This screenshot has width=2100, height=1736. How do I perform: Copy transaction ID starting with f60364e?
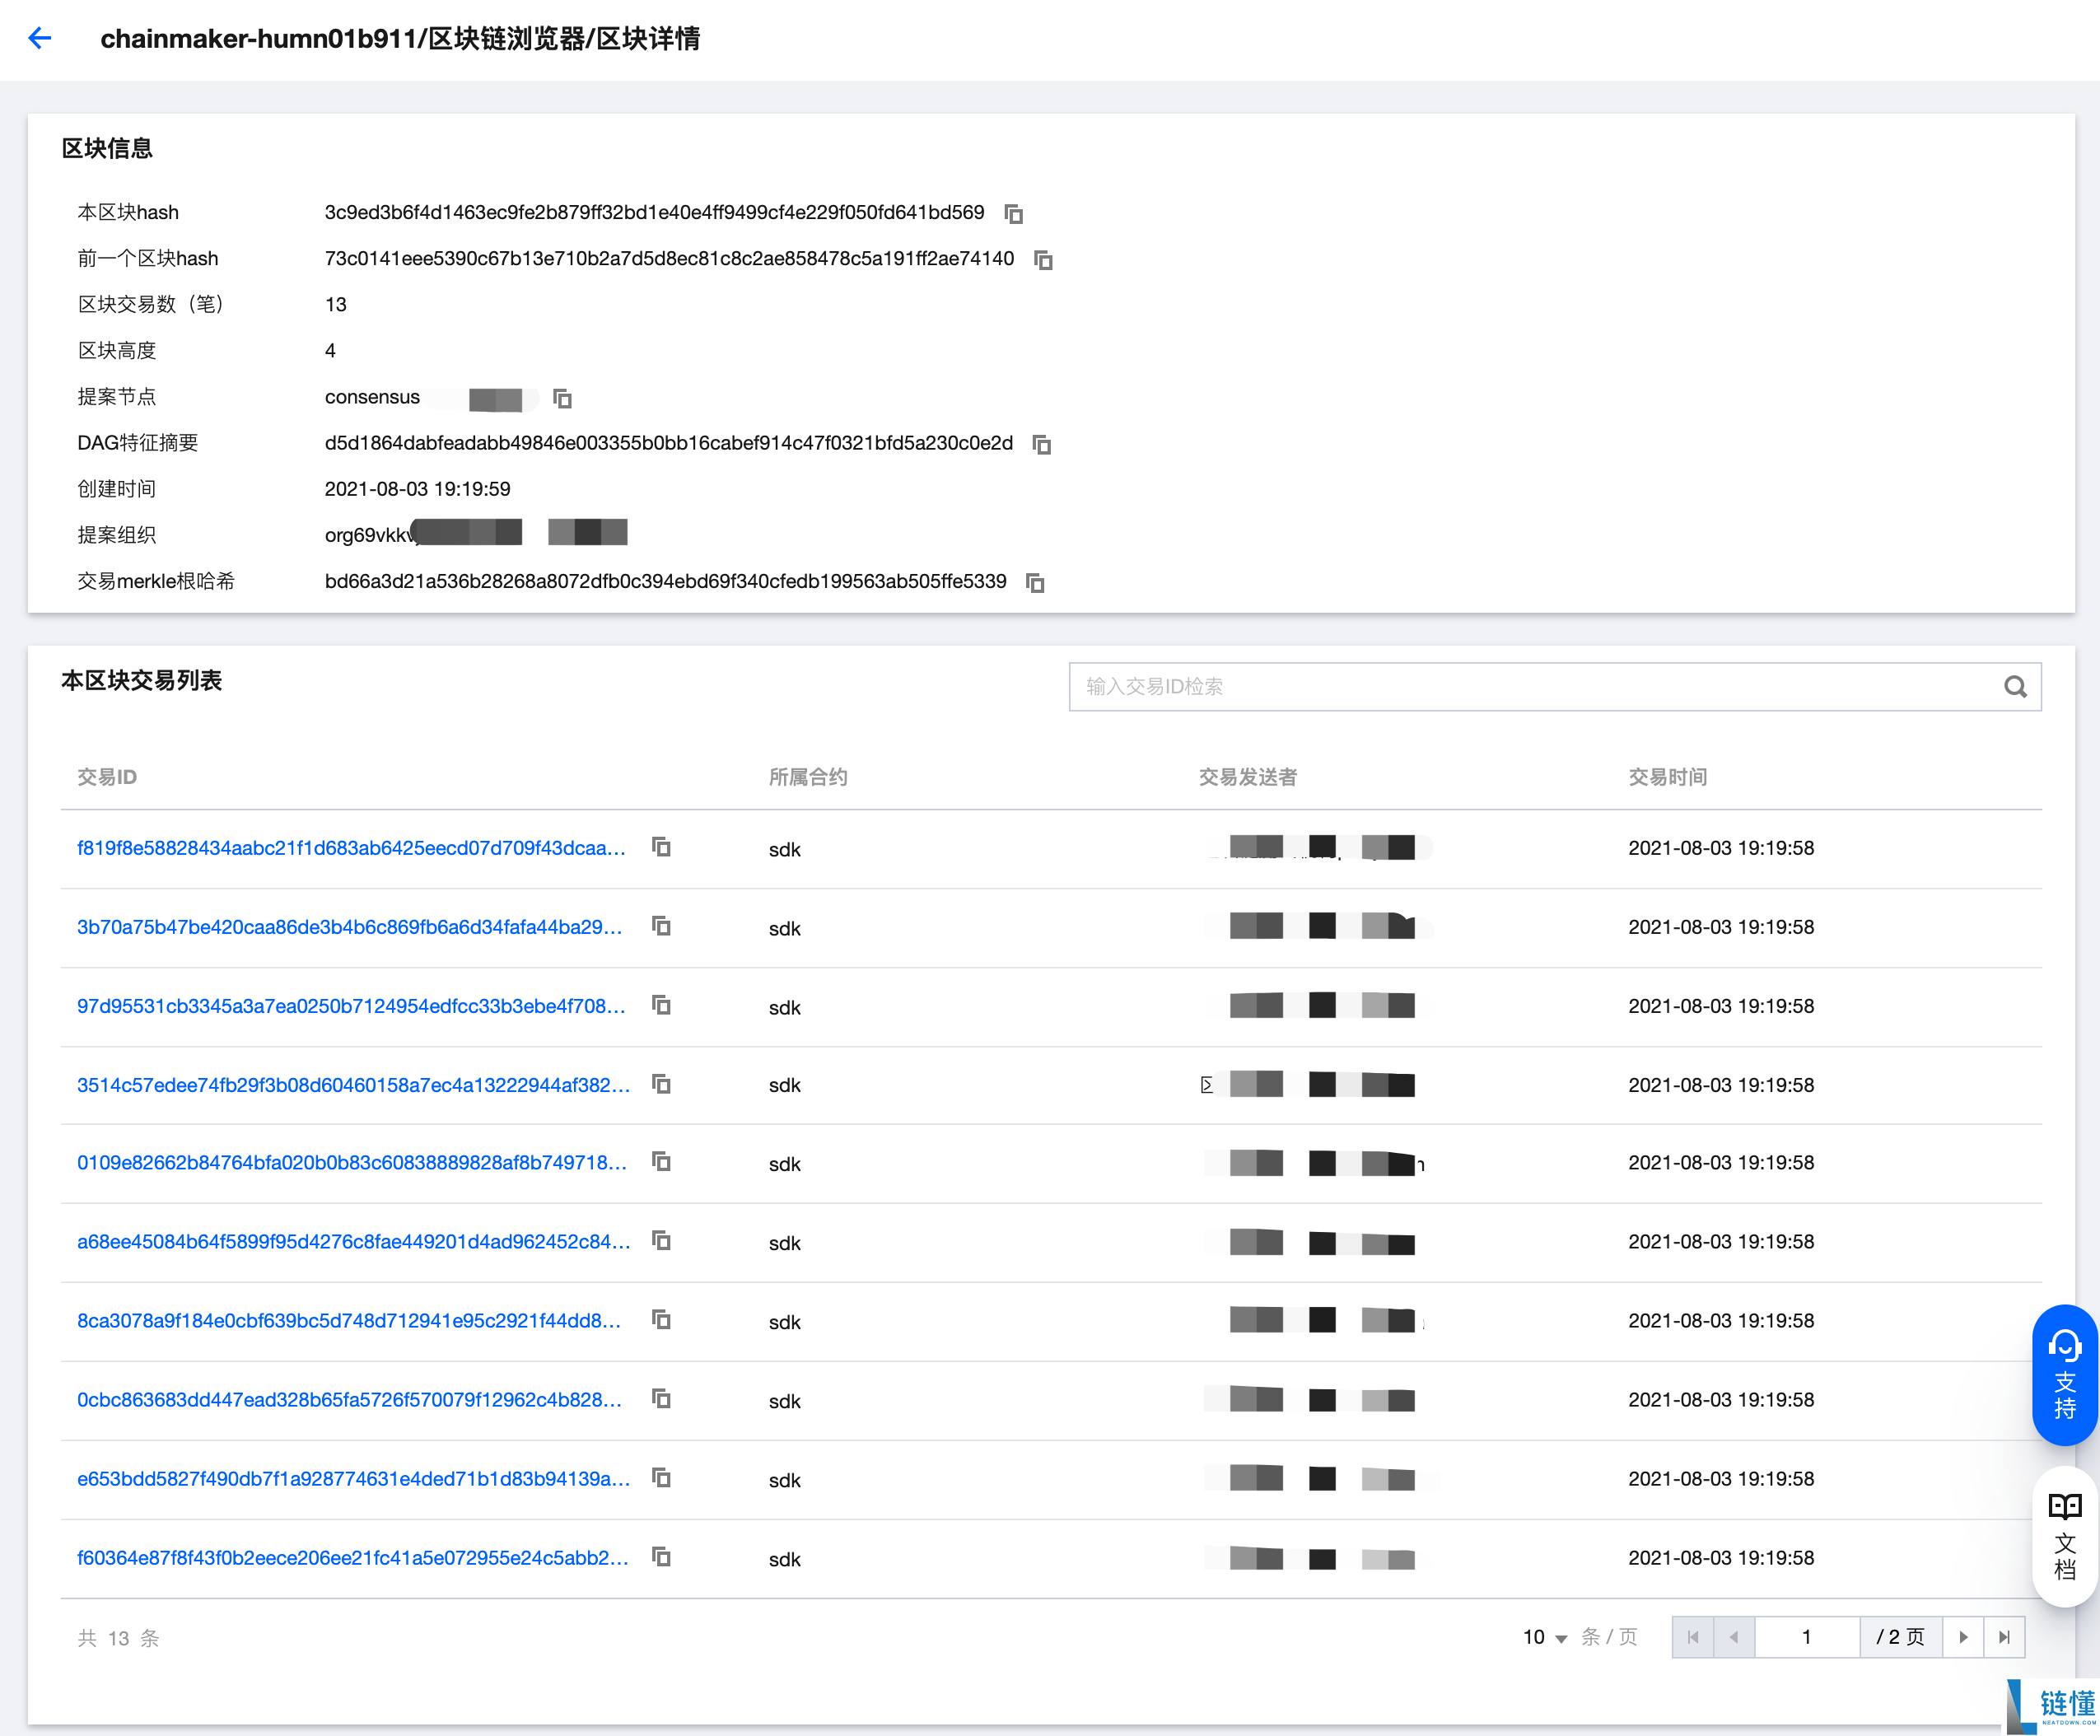pos(661,1557)
